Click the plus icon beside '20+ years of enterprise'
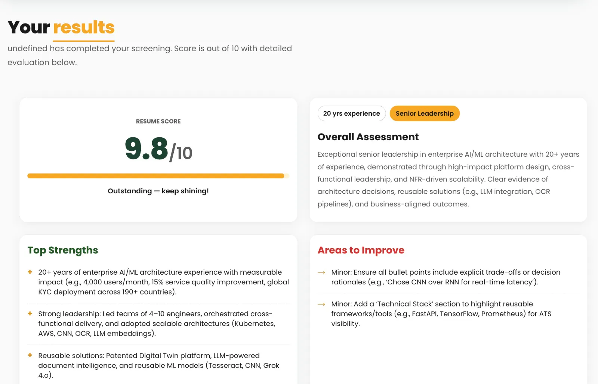The width and height of the screenshot is (598, 384). (x=30, y=272)
